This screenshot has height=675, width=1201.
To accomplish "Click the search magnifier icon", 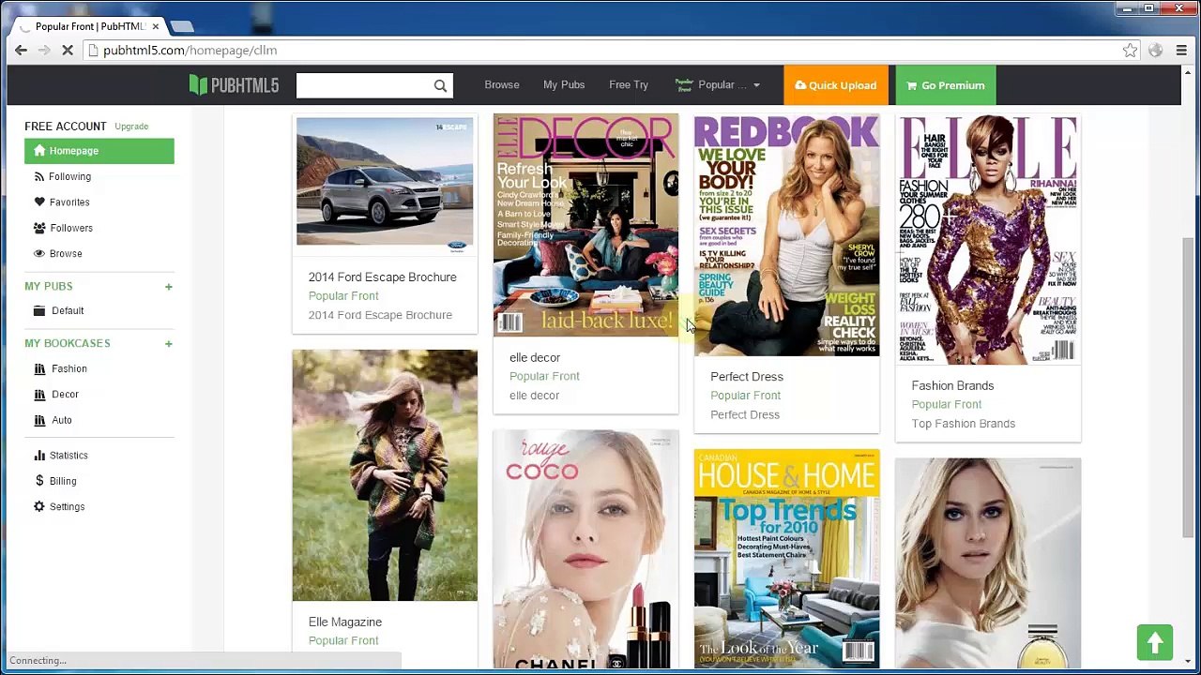I will click(440, 85).
